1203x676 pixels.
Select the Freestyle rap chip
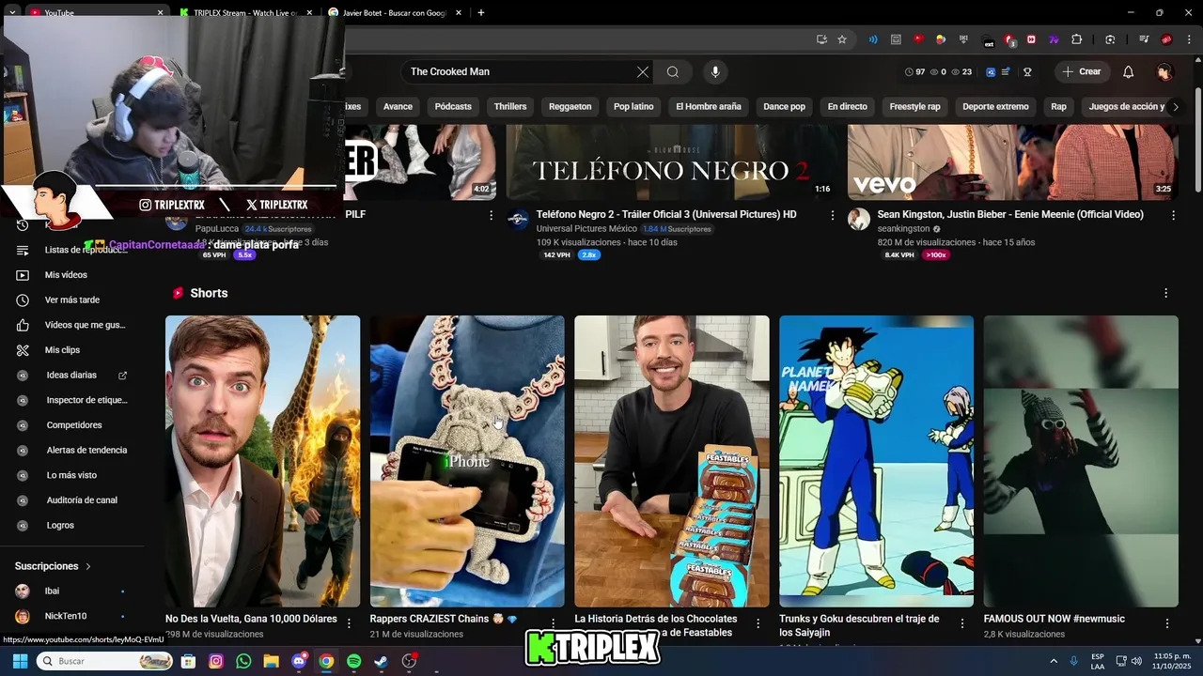point(914,106)
